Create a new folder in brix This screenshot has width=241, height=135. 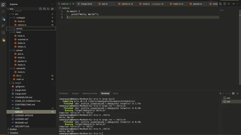click(x=44, y=9)
